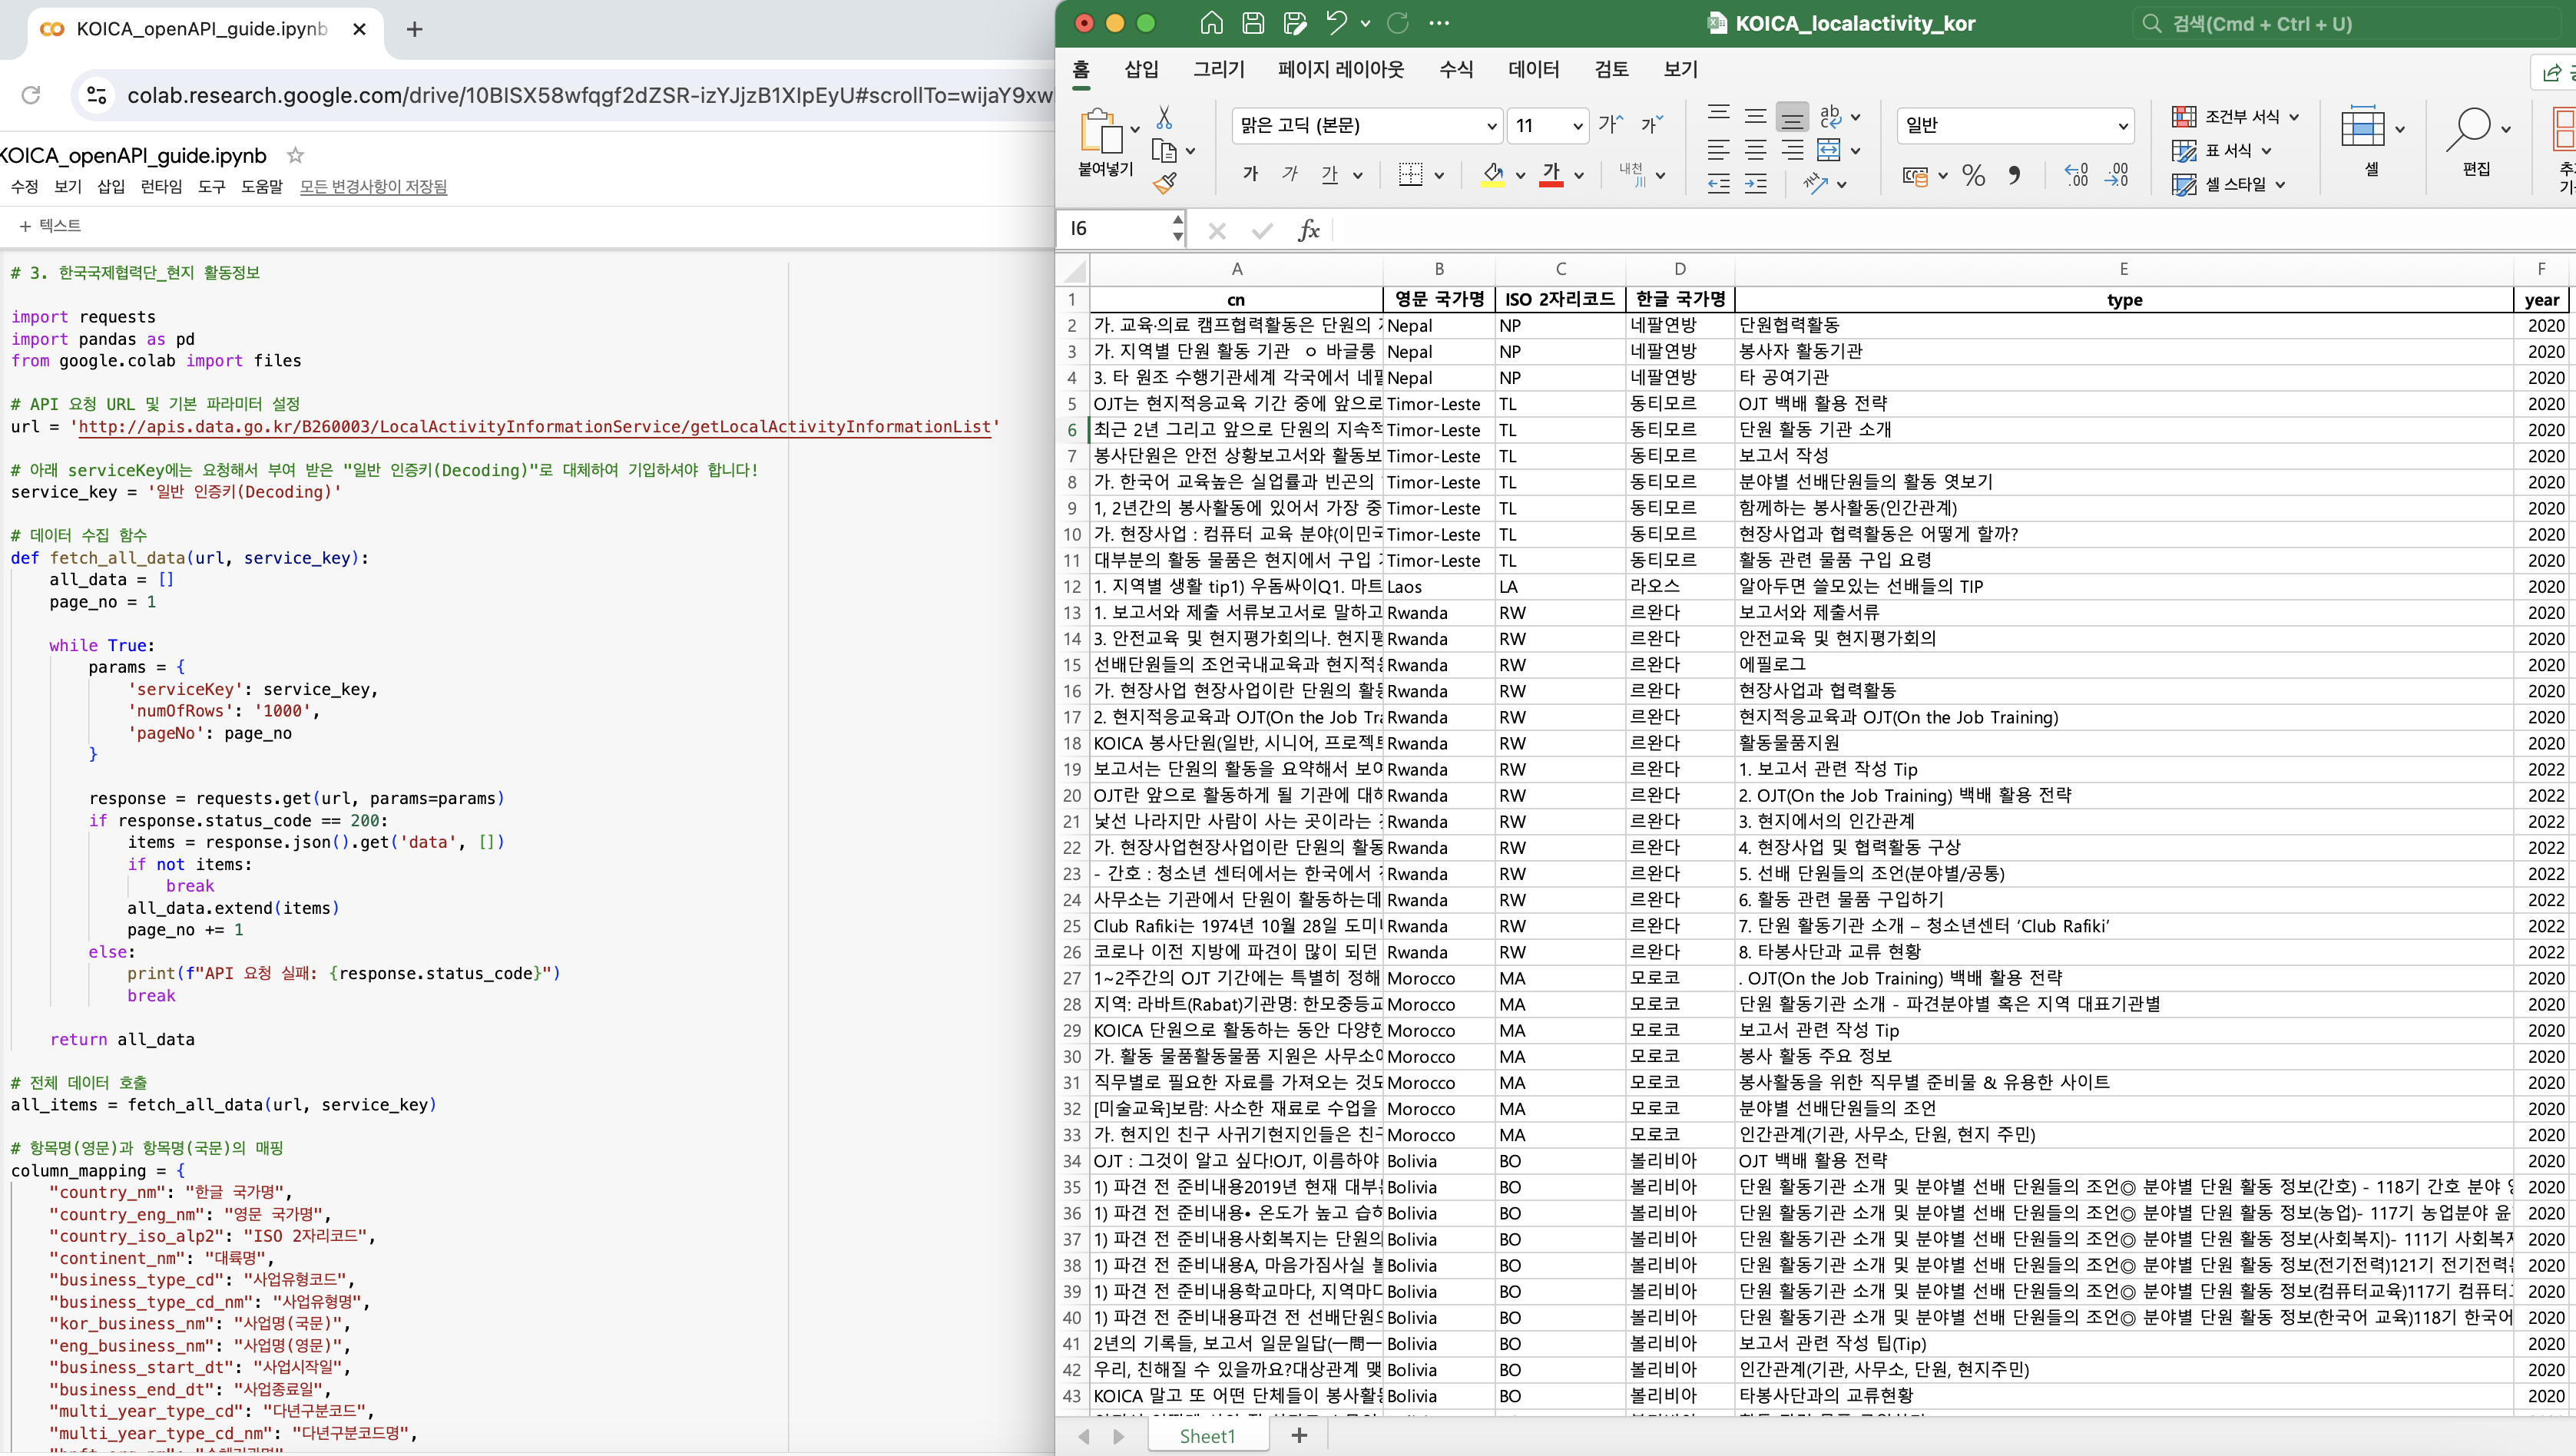Image resolution: width=2576 pixels, height=1456 pixels.
Task: Click the Save icon in title bar
Action: pyautogui.click(x=1253, y=23)
